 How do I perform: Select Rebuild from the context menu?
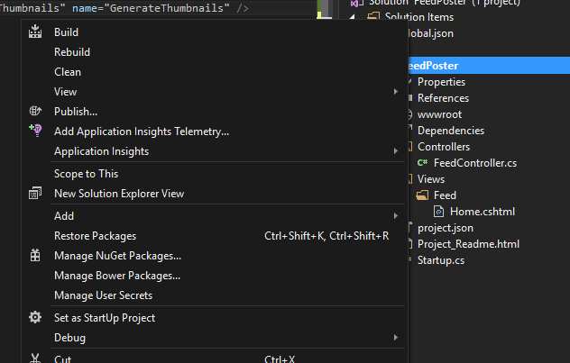tap(72, 52)
